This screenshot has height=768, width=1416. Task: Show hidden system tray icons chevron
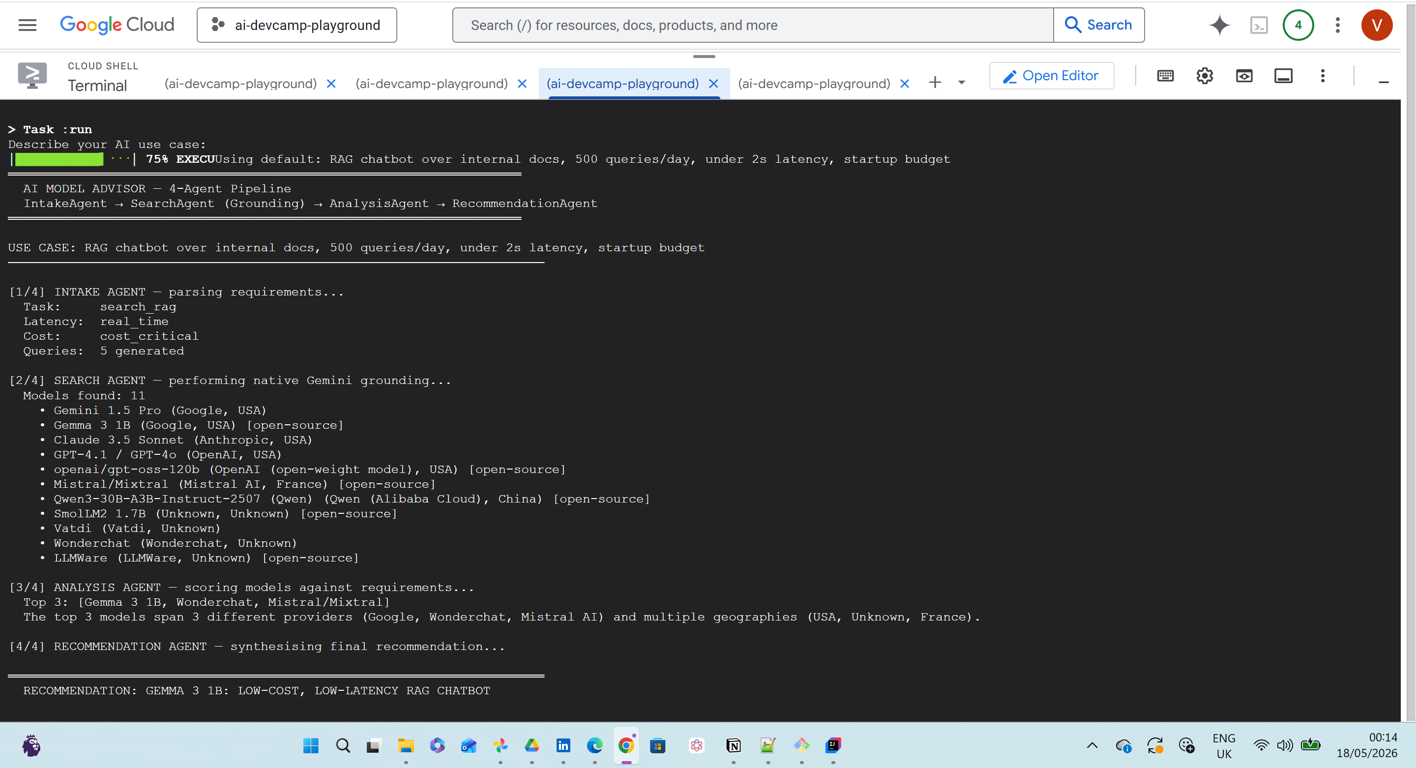(x=1092, y=745)
